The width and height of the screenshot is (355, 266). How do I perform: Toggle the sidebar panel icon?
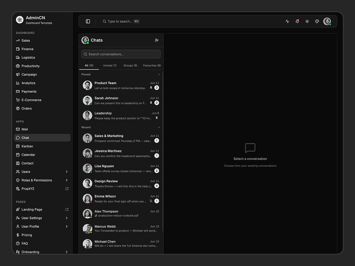click(x=88, y=21)
